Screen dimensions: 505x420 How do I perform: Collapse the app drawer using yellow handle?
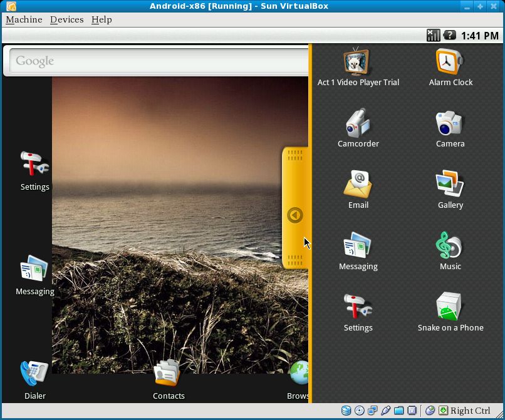point(295,215)
